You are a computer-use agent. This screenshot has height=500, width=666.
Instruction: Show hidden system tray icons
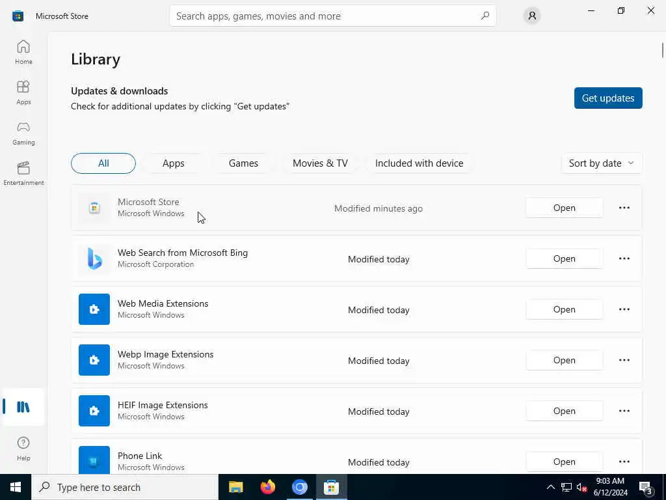pos(550,487)
